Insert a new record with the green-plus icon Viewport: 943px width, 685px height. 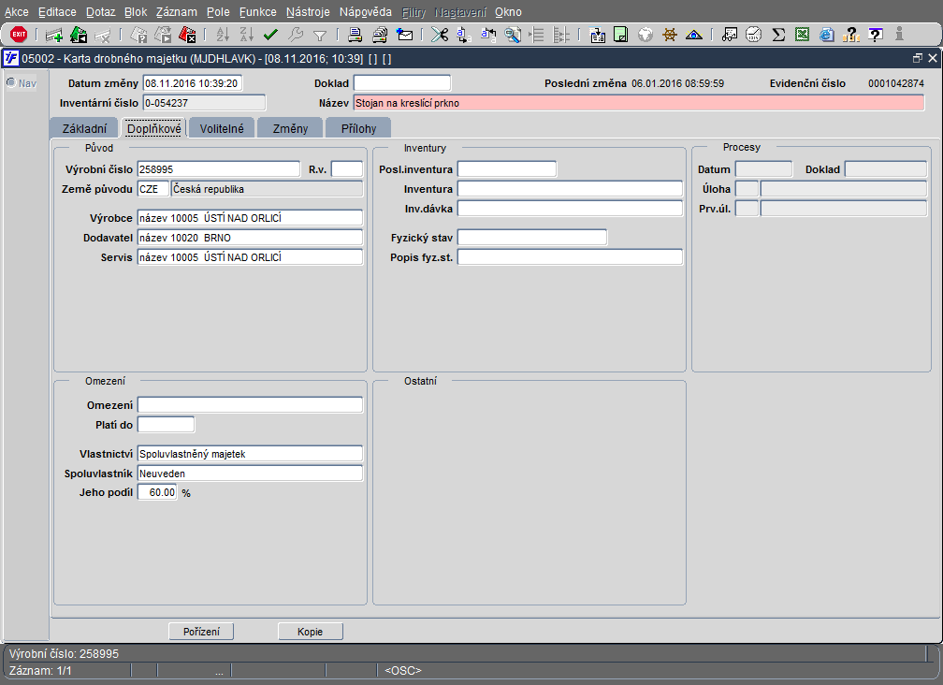(x=54, y=35)
